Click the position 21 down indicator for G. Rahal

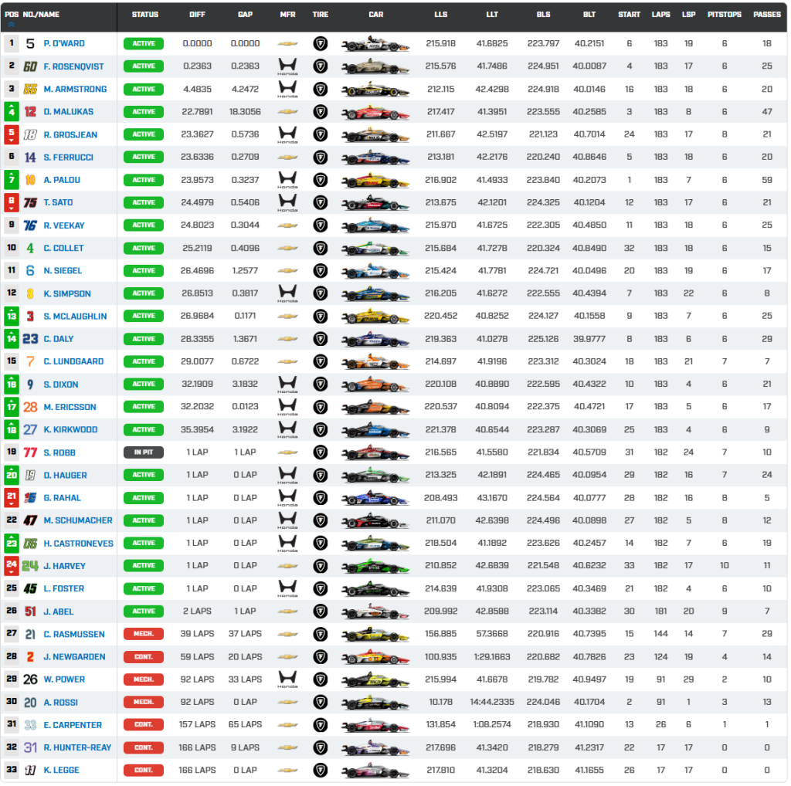tap(12, 497)
